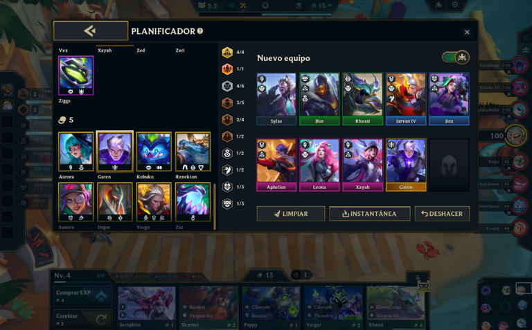This screenshot has width=532, height=330.
Task: Click the back arrow in the Planificador header
Action: tap(91, 31)
